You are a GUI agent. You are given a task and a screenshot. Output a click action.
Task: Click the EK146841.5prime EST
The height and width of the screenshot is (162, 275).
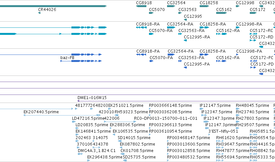pyautogui.click(x=77, y=135)
